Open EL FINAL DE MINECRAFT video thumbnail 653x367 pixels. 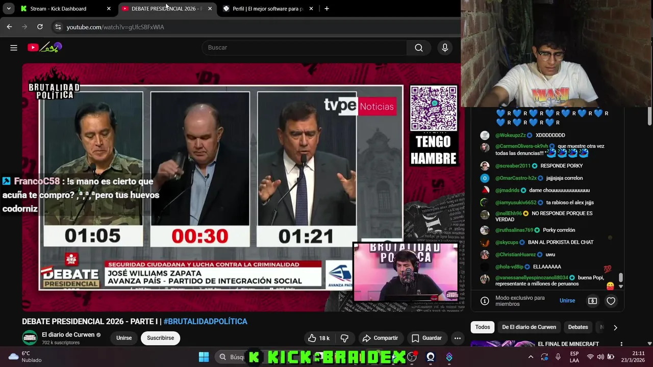pos(503,344)
